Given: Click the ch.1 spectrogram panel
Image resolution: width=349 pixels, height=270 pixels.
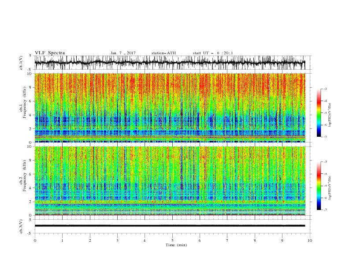Looking at the screenshot, I should click(170, 108).
